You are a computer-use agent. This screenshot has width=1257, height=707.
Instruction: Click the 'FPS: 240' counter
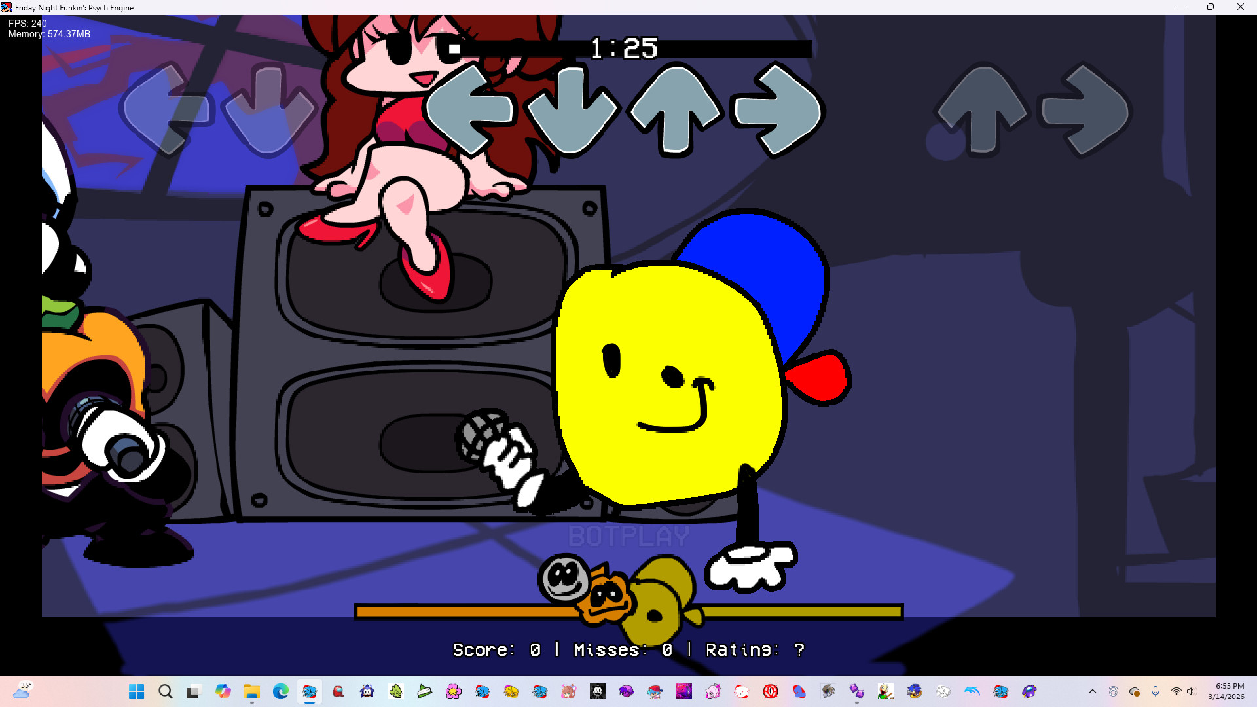click(27, 24)
